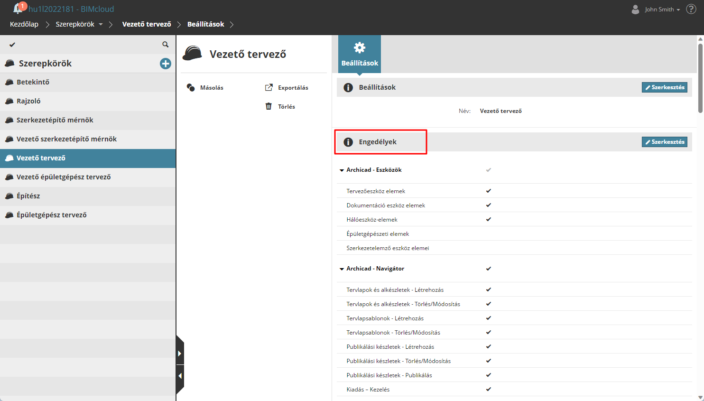The height and width of the screenshot is (401, 704).
Task: Click the scrollbar down arrow
Action: (x=700, y=397)
